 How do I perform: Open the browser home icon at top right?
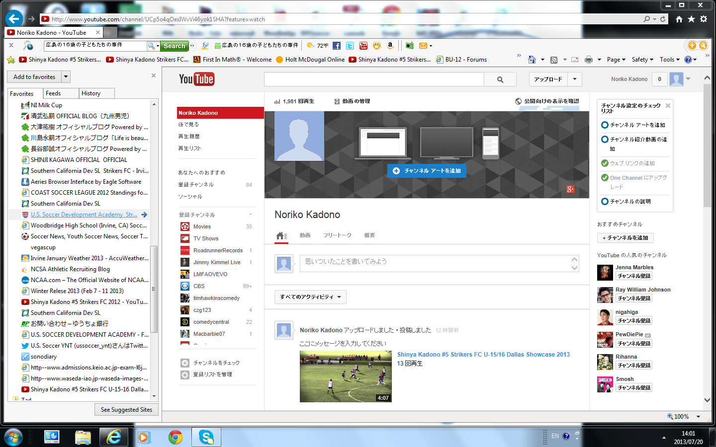click(x=679, y=19)
